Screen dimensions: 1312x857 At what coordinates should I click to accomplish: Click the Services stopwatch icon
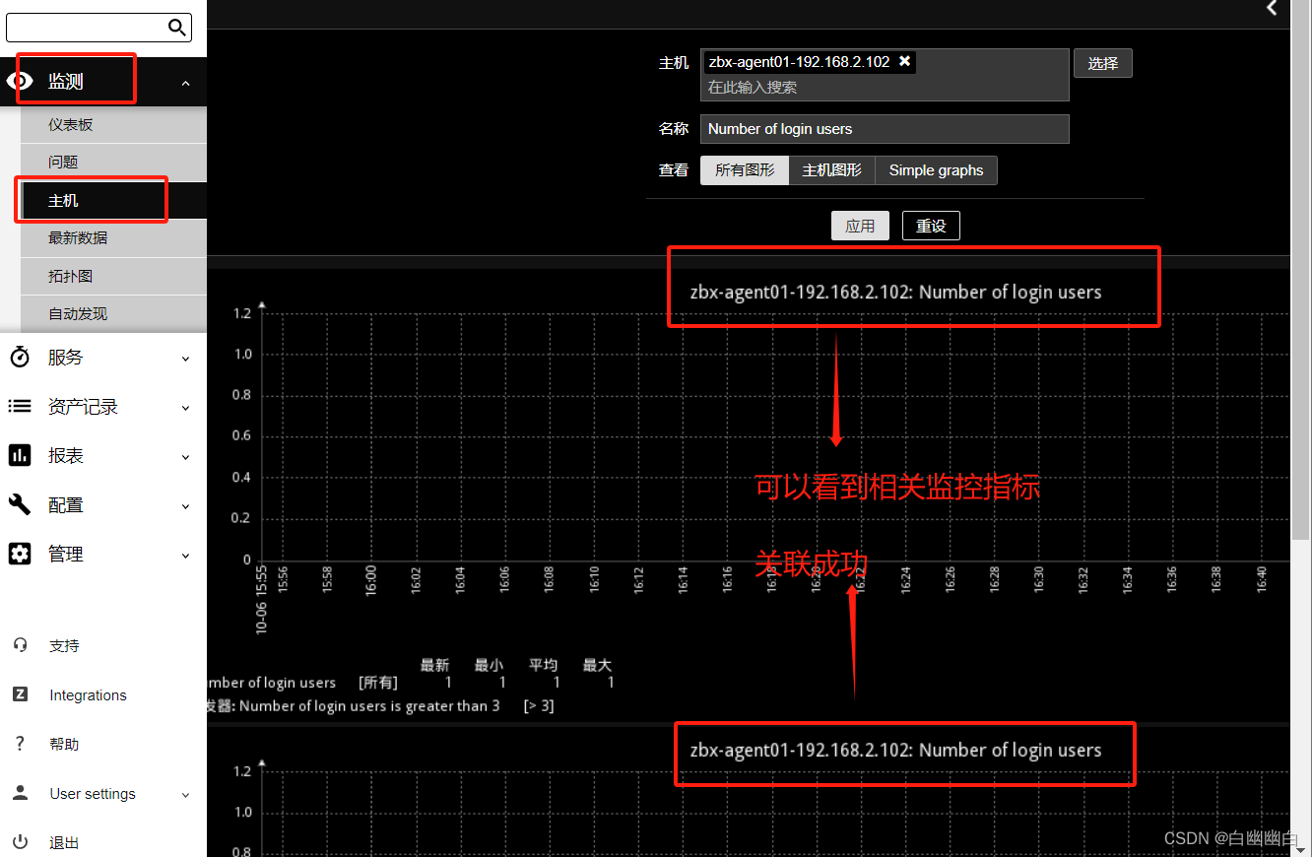click(20, 357)
